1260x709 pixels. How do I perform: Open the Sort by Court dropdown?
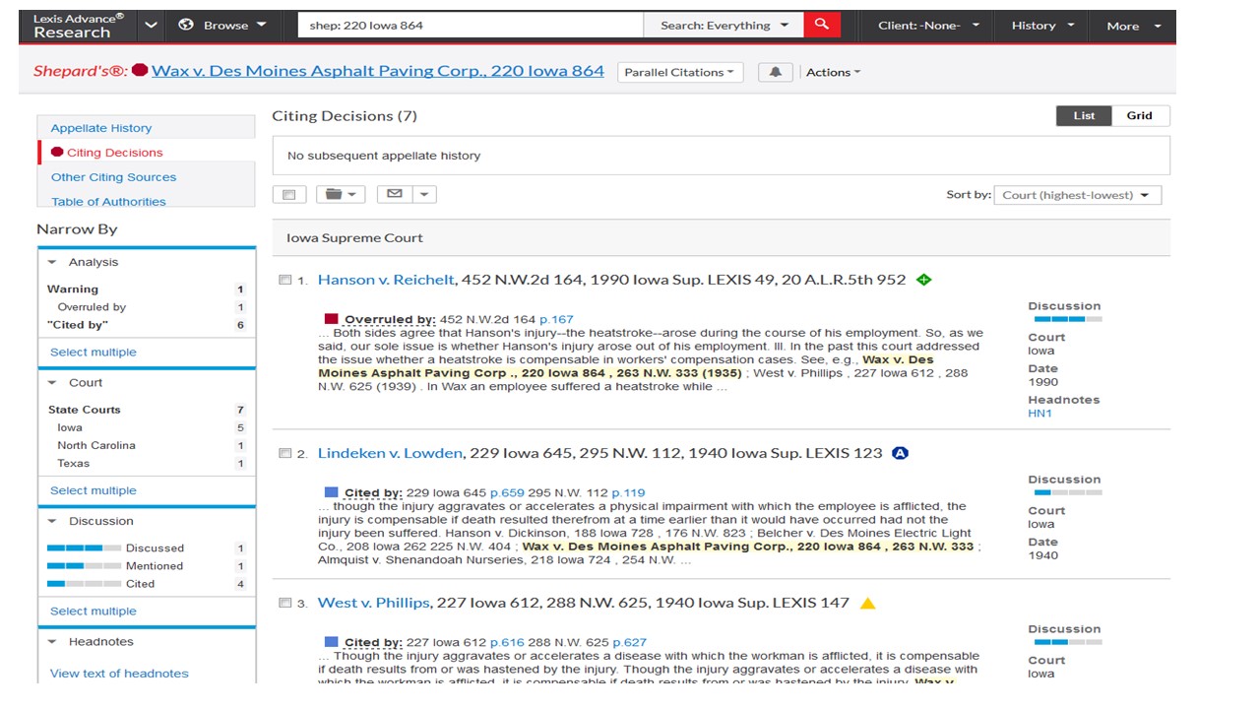click(1077, 195)
